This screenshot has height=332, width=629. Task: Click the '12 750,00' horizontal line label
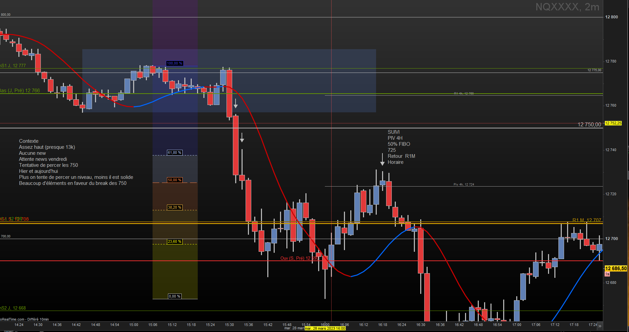pyautogui.click(x=589, y=124)
